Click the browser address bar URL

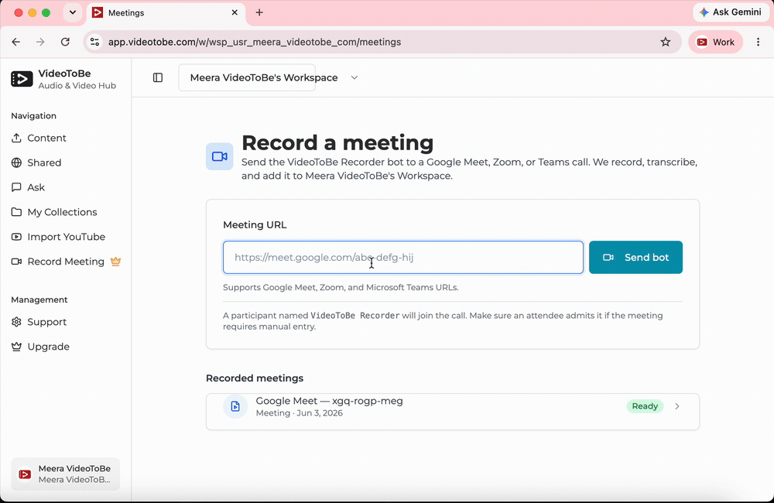point(255,42)
